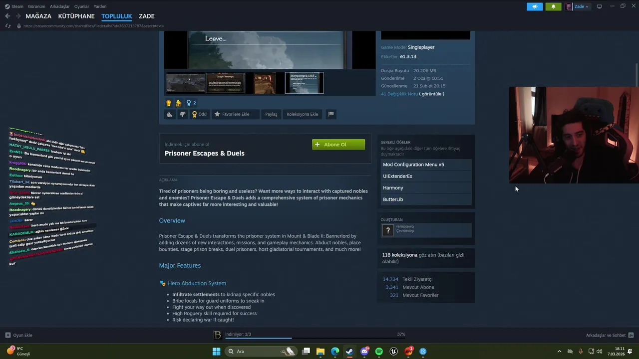Switch to the TOPLULUK tab
Image resolution: width=639 pixels, height=359 pixels.
117,16
